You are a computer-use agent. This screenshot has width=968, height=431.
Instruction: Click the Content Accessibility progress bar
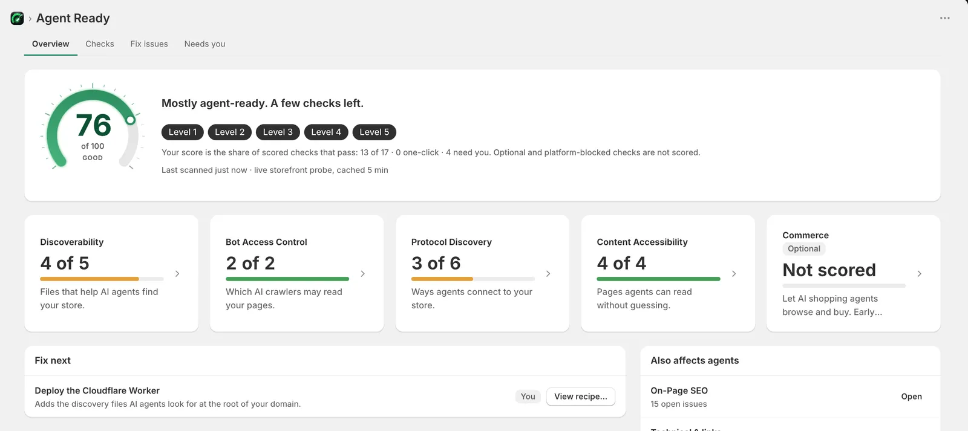(x=658, y=279)
